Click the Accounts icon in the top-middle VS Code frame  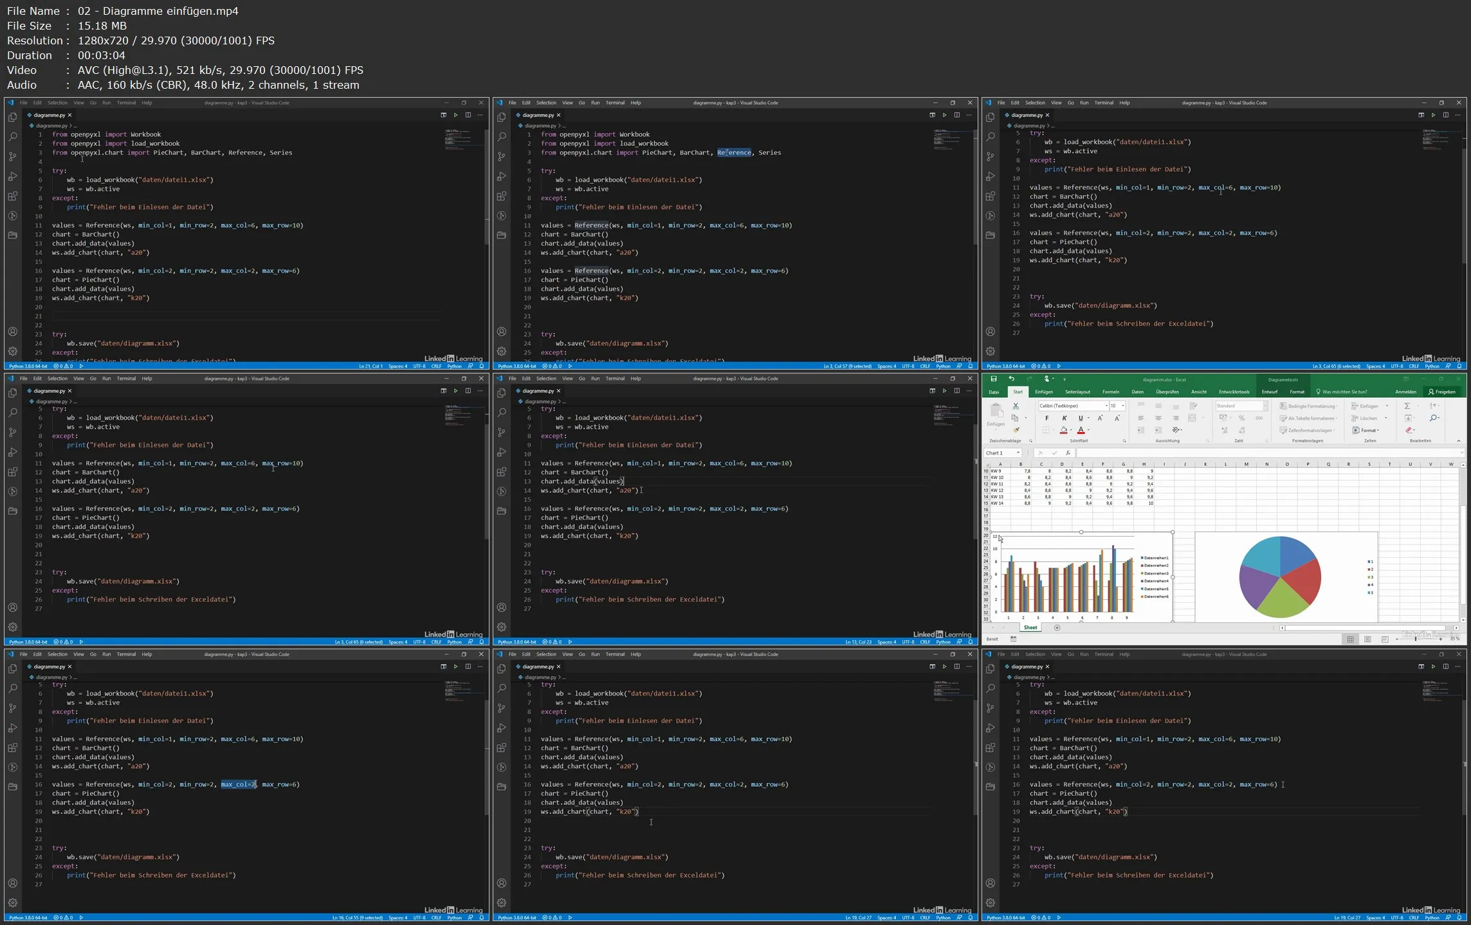(x=502, y=332)
